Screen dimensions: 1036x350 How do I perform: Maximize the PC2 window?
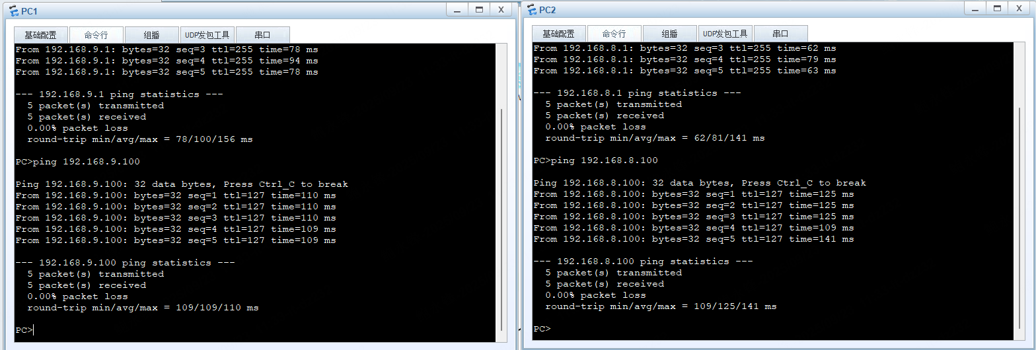997,8
